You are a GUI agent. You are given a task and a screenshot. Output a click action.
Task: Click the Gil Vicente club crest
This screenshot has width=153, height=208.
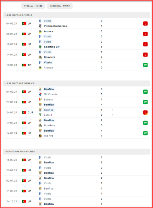click(40, 94)
